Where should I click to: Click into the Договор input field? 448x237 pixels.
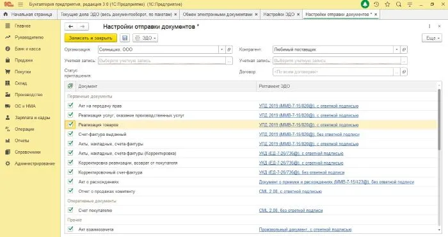point(333,72)
